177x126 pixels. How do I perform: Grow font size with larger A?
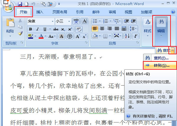[x=78, y=37]
